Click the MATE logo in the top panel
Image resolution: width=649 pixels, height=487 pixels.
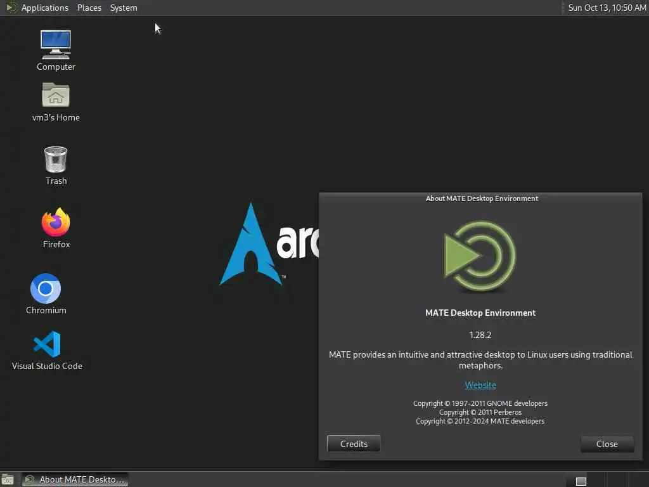tap(11, 8)
